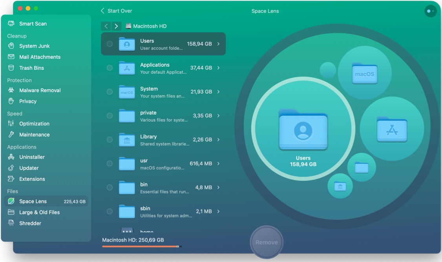Image resolution: width=442 pixels, height=262 pixels.
Task: Select the macOS System bubble in the map
Action: (365, 73)
